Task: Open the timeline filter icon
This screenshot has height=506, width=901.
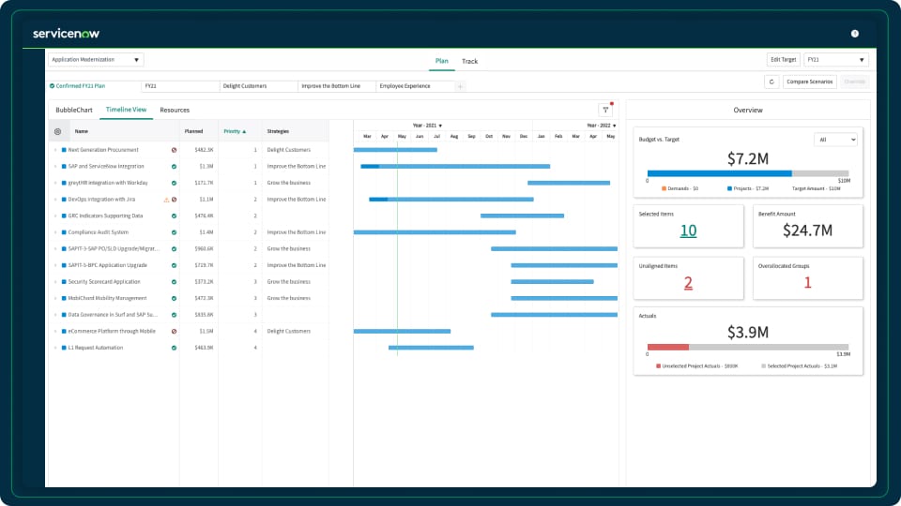Action: point(605,110)
